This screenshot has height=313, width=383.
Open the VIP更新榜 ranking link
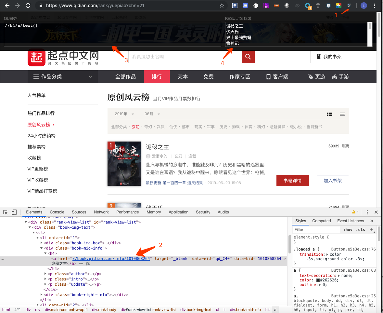pos(38,169)
